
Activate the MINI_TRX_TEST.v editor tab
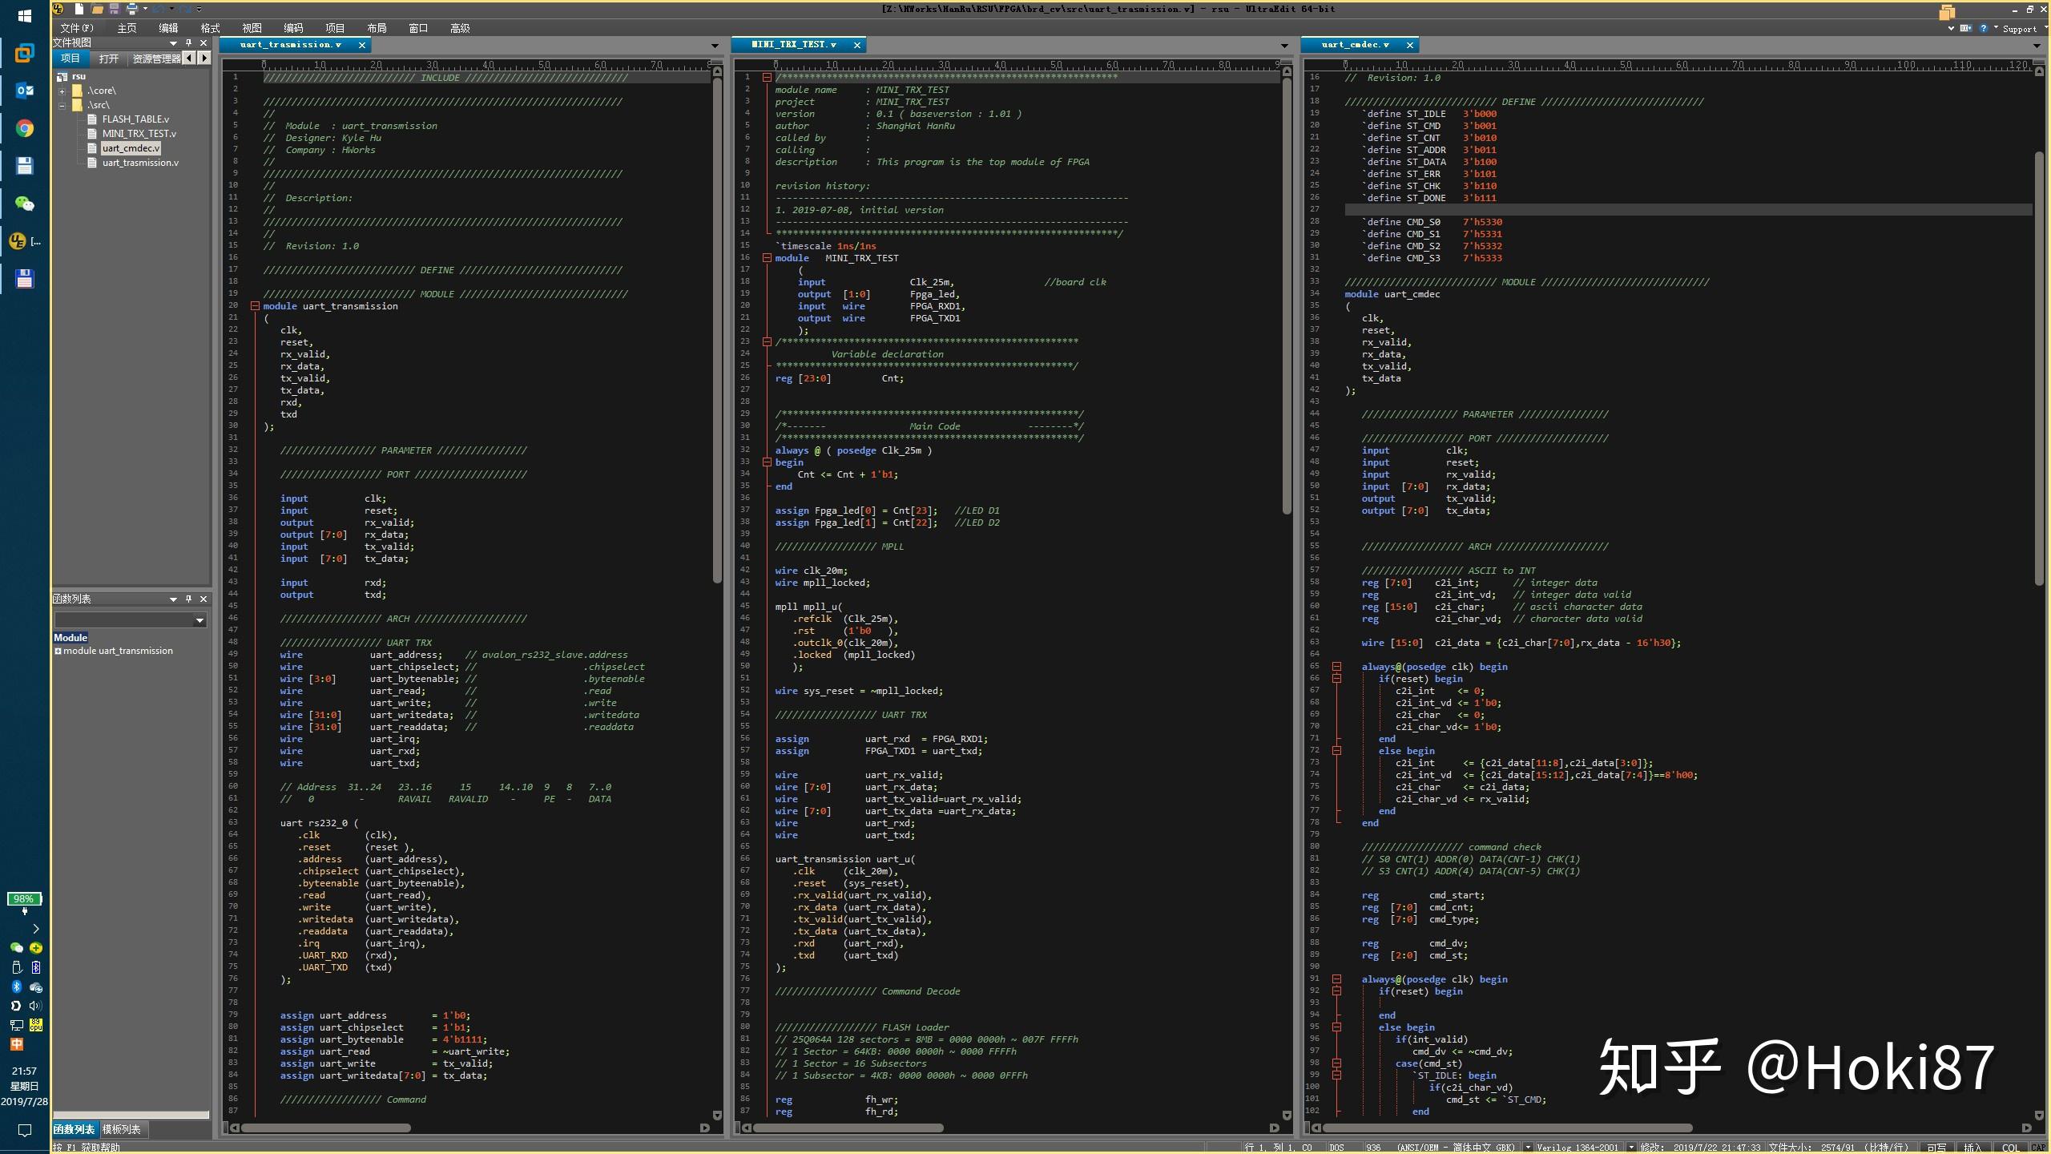(793, 45)
